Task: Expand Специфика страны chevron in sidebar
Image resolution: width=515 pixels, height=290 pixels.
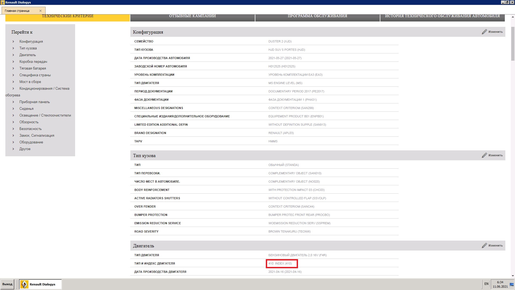Action: point(13,75)
